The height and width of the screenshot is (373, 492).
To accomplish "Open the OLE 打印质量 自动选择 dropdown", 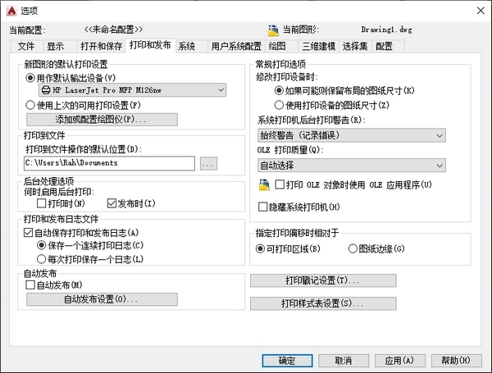I will (352, 166).
